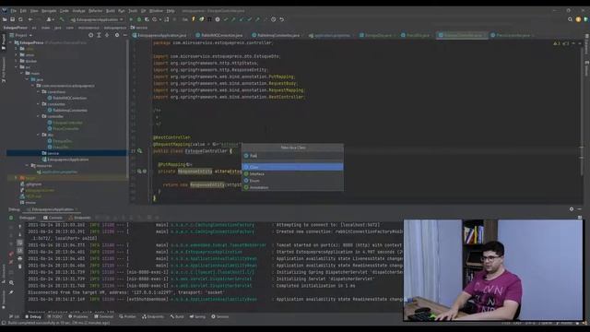Image resolution: width=590 pixels, height=332 pixels.
Task: Open the Help menu
Action: [x=171, y=11]
